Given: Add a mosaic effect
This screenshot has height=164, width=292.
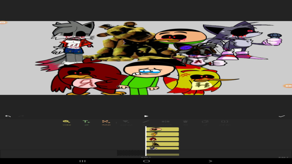Looking at the screenshot, I should (x=106, y=123).
